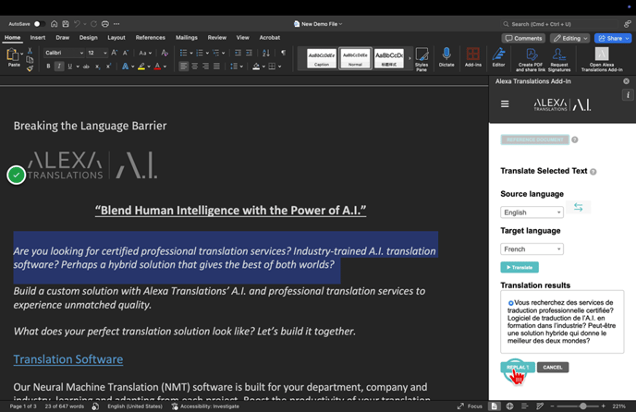
Task: Click the Cut scissors icon
Action: tap(30, 51)
